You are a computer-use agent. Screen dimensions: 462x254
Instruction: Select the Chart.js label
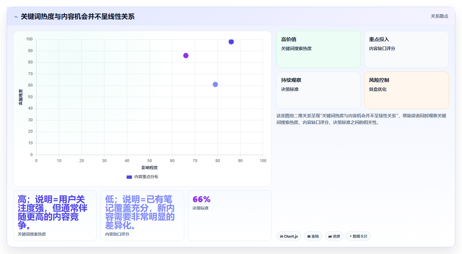click(291, 237)
